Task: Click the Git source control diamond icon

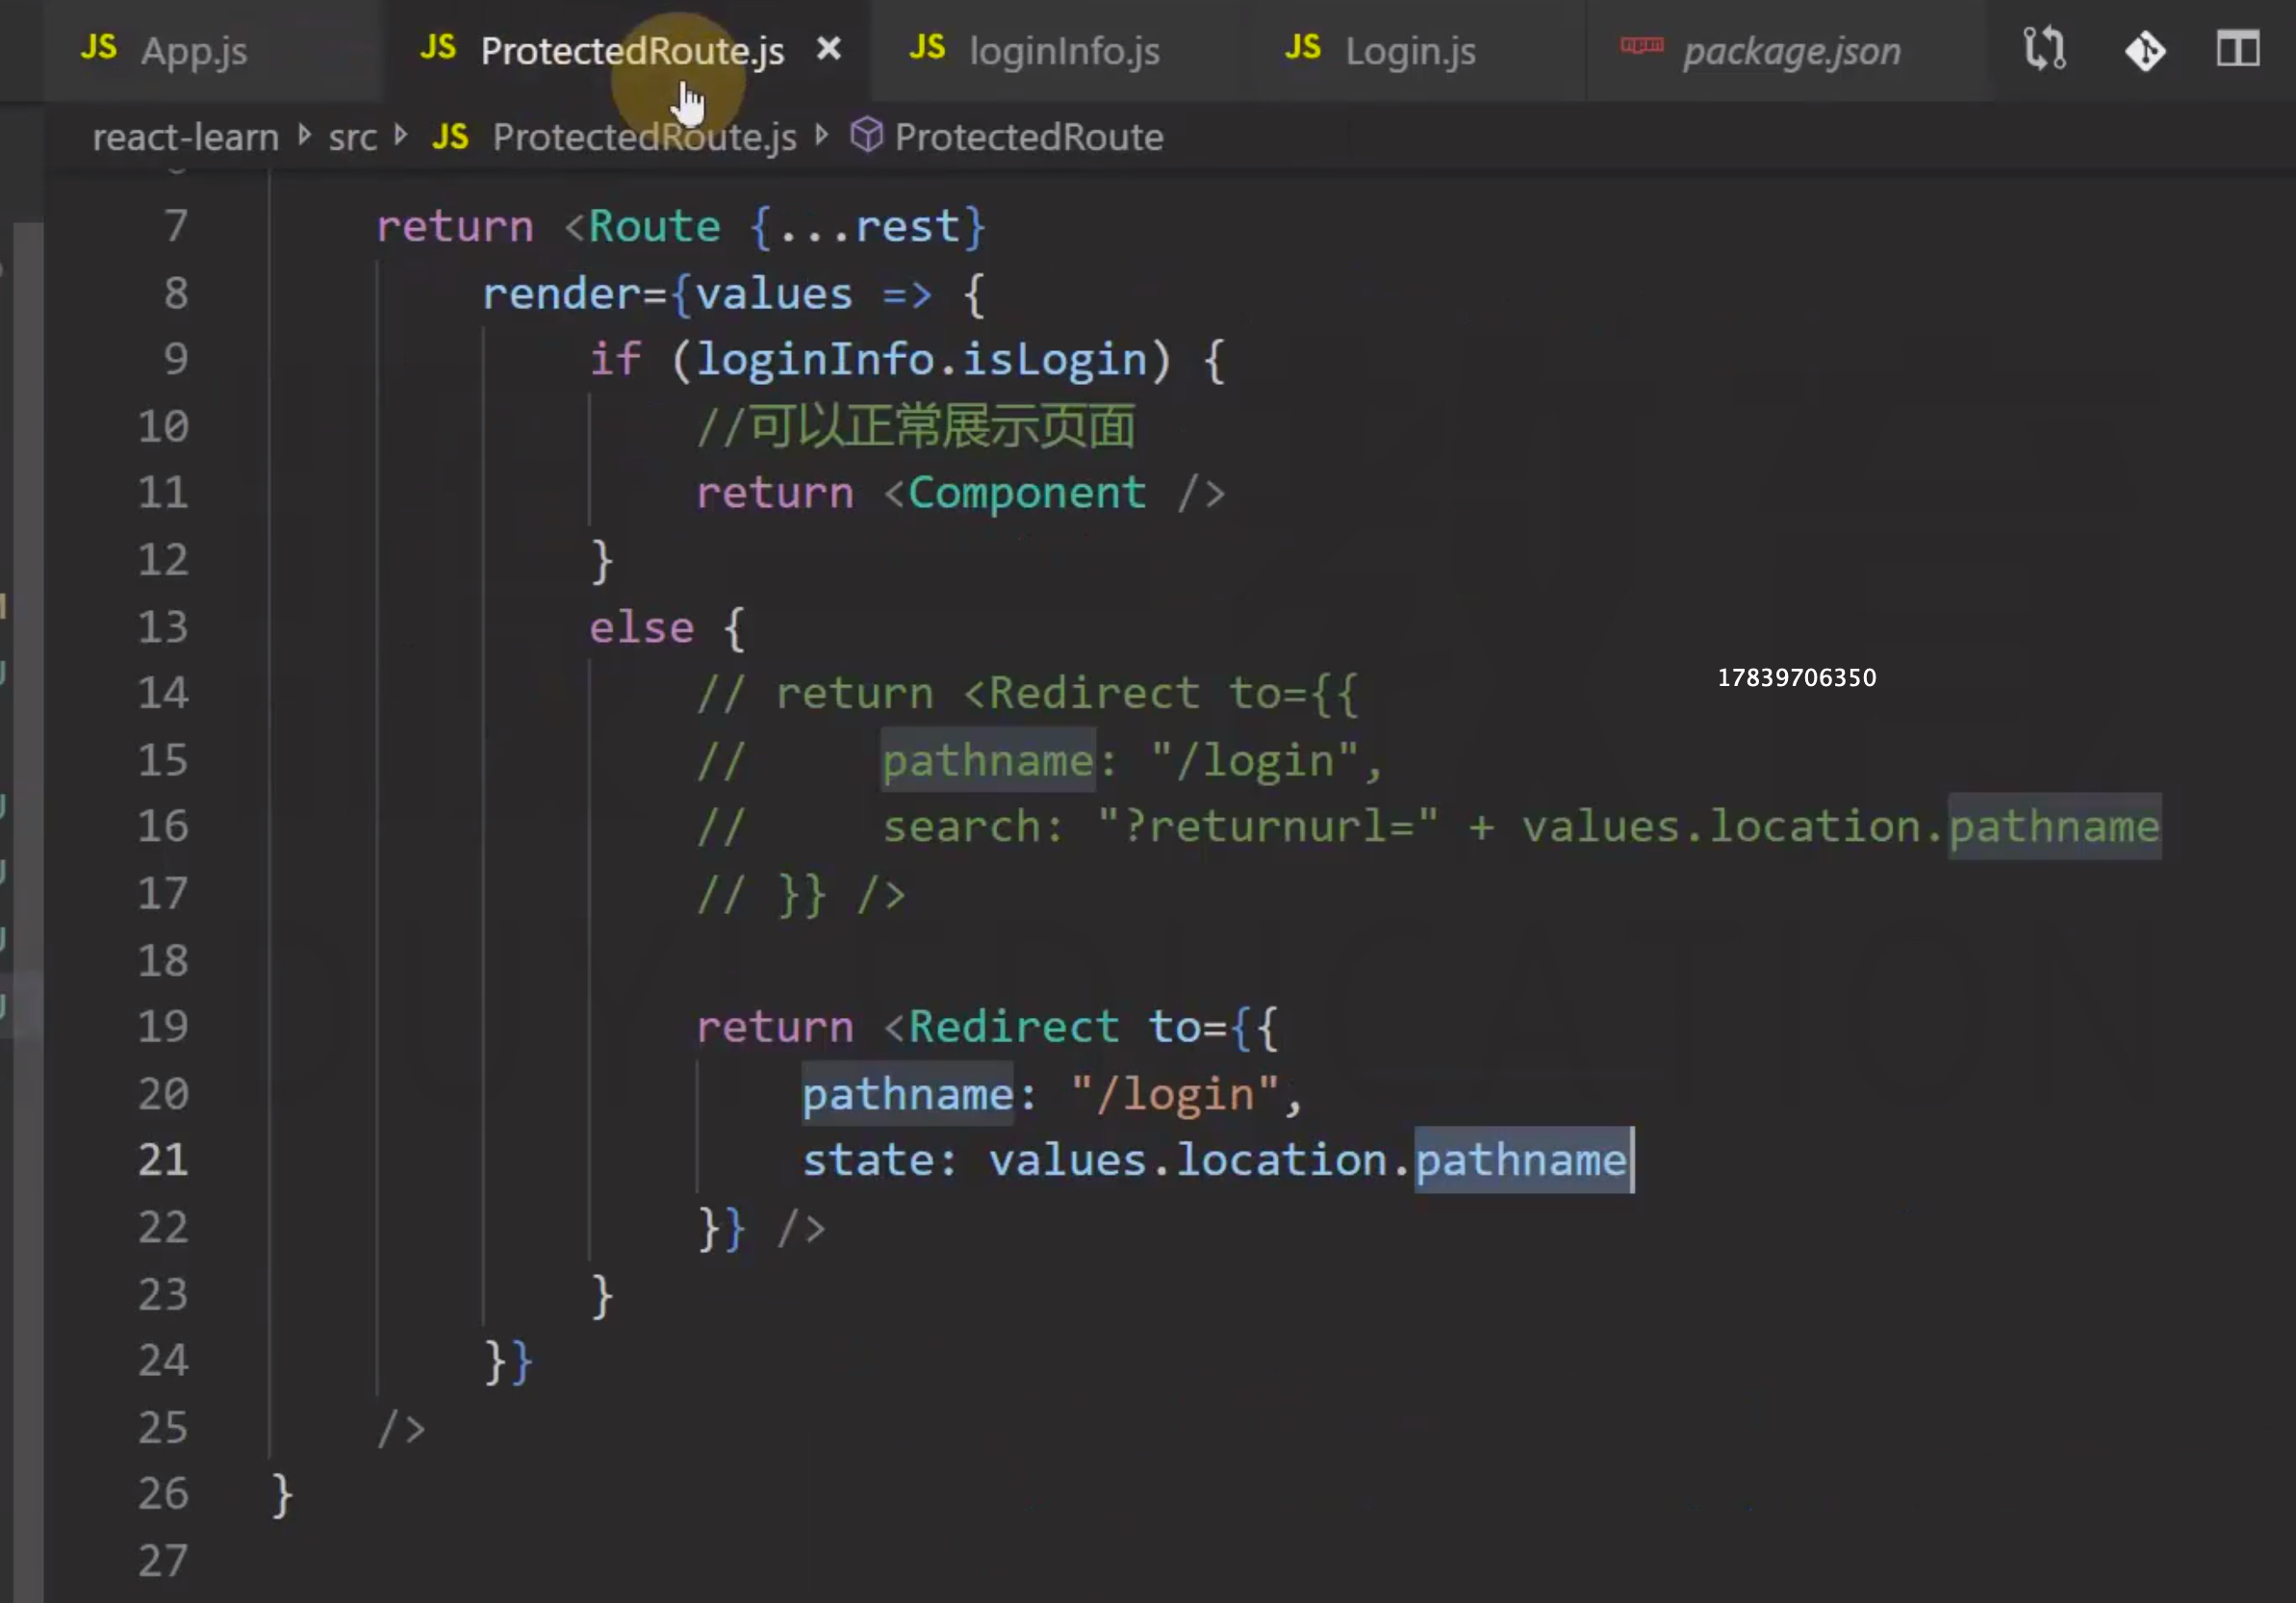Action: coord(2145,50)
